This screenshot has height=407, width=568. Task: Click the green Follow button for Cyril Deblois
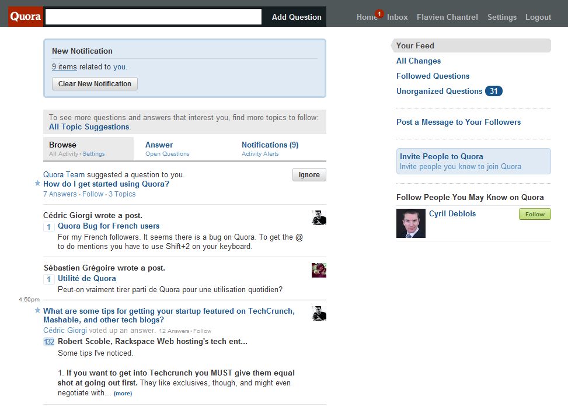[535, 214]
